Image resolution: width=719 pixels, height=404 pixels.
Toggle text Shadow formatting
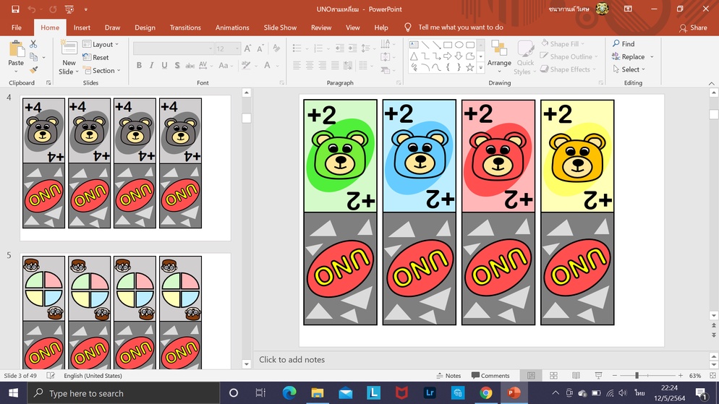(177, 66)
